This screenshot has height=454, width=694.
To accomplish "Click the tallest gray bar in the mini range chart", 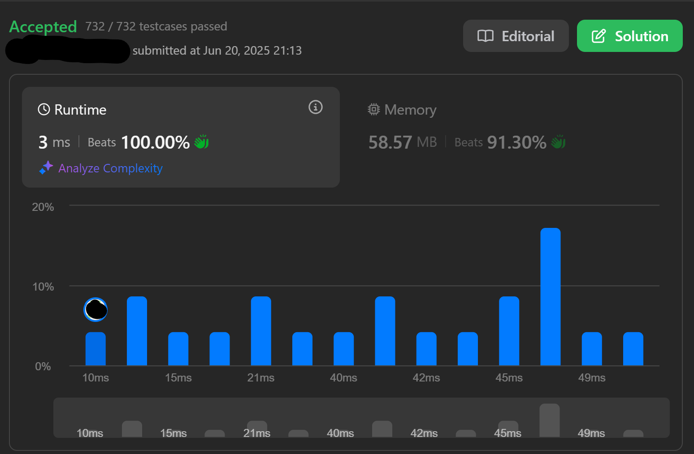I will point(550,420).
